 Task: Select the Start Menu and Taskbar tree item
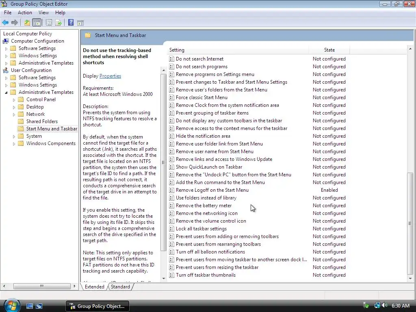point(52,129)
